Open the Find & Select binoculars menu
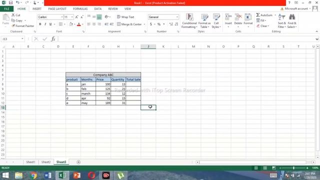The height and width of the screenshot is (180, 320). click(x=292, y=21)
